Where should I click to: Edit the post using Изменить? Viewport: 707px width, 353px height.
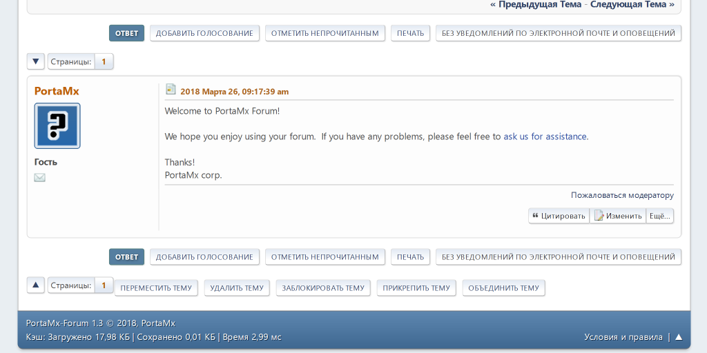(618, 216)
